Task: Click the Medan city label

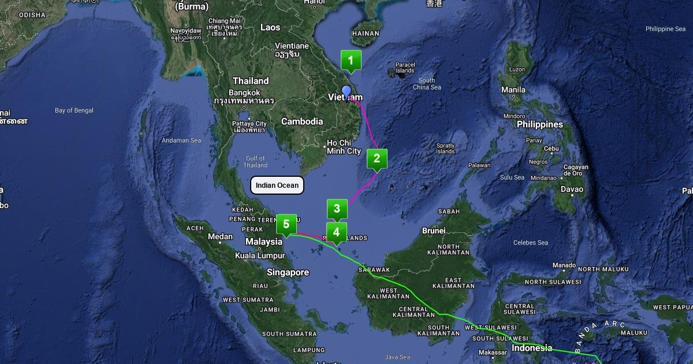Action: [220, 236]
